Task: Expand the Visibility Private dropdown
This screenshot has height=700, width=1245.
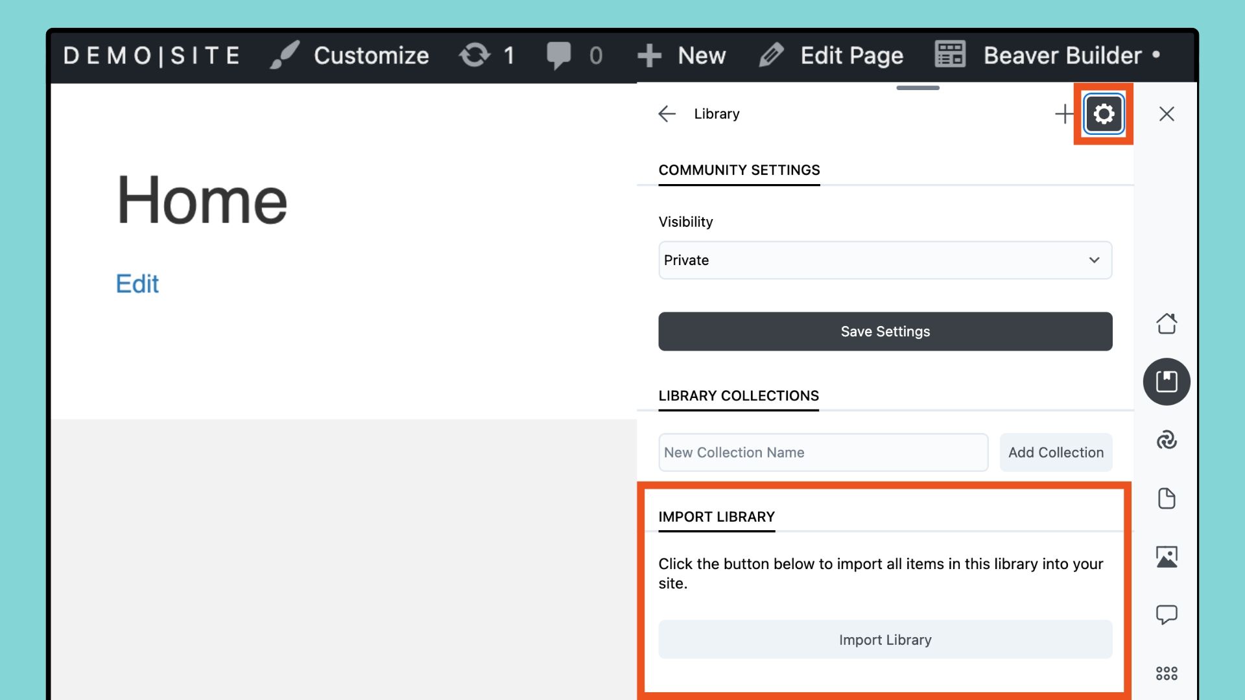Action: click(x=885, y=261)
